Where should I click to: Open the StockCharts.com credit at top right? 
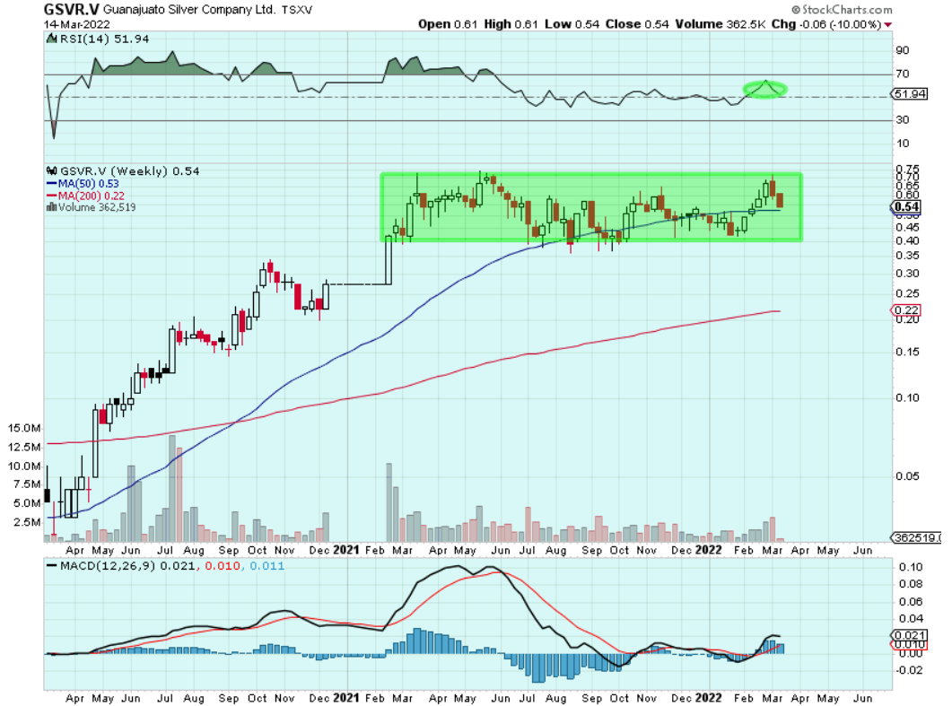pyautogui.click(x=842, y=9)
